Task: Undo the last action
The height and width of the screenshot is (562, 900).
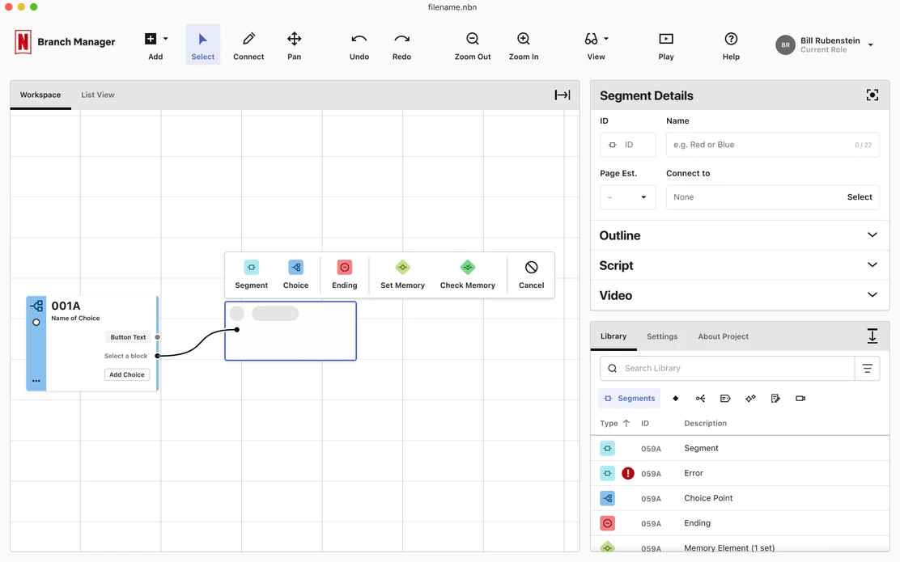Action: tap(359, 44)
